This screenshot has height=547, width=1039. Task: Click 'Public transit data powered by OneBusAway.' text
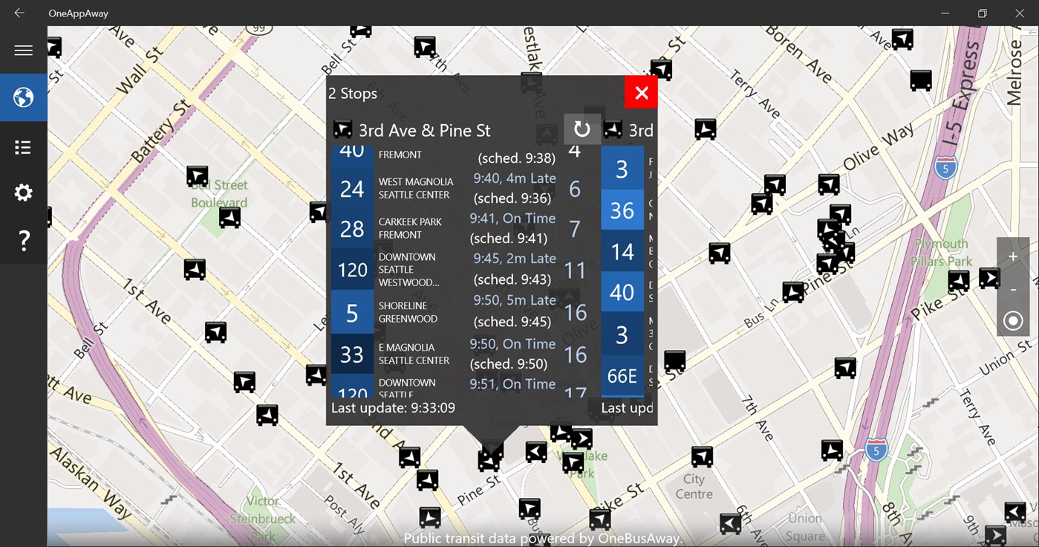click(x=543, y=539)
